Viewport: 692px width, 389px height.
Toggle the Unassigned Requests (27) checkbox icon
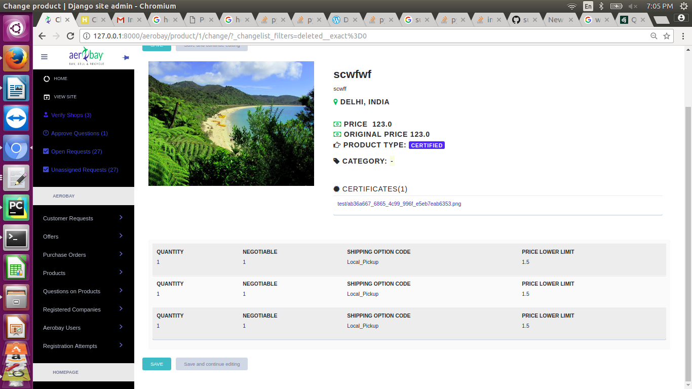(x=46, y=170)
